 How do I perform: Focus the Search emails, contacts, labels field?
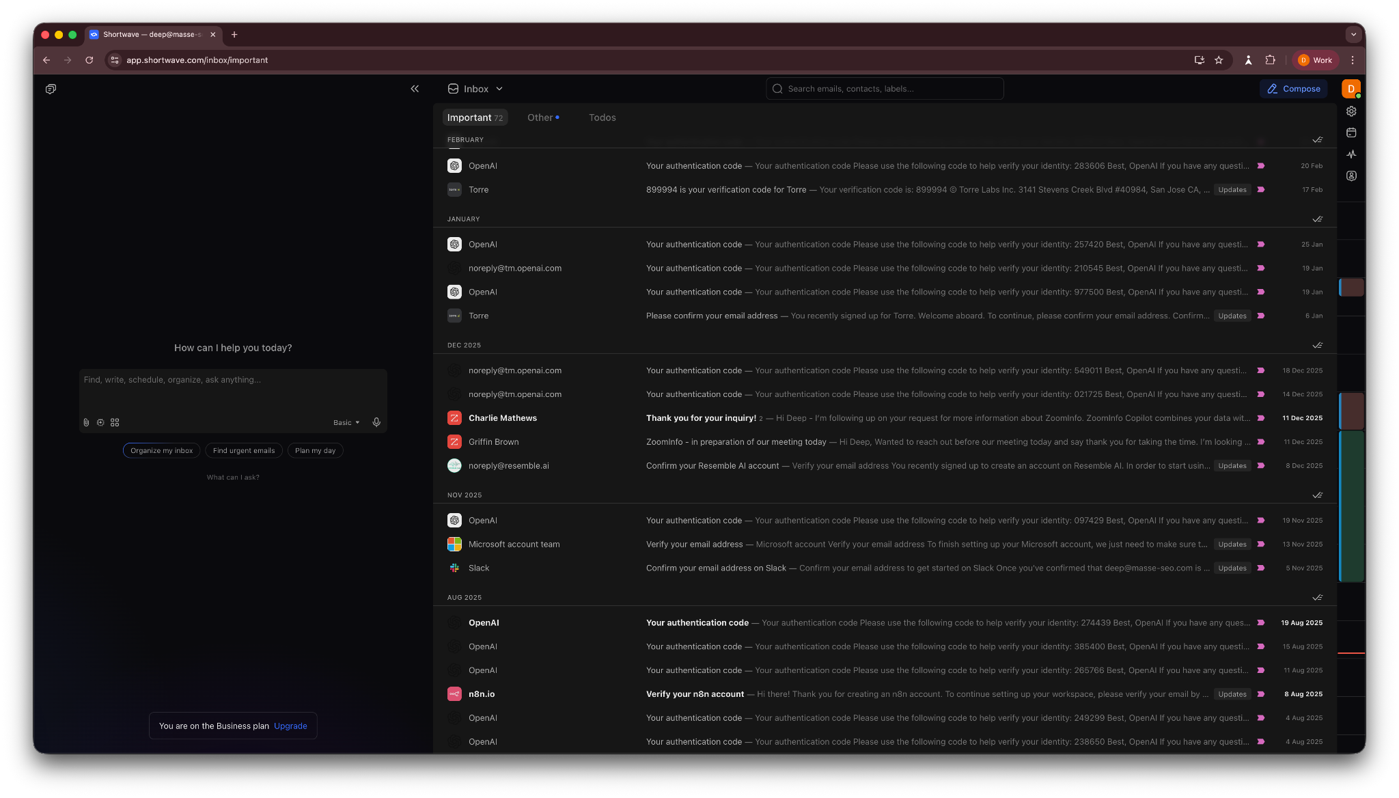pyautogui.click(x=885, y=89)
